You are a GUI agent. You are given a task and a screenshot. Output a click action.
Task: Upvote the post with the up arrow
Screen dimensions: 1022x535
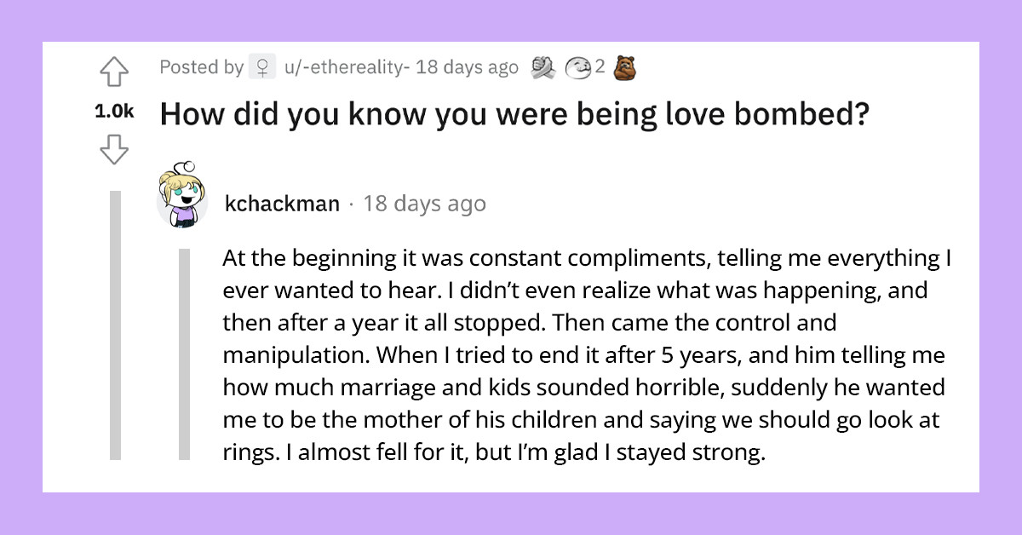(x=116, y=73)
